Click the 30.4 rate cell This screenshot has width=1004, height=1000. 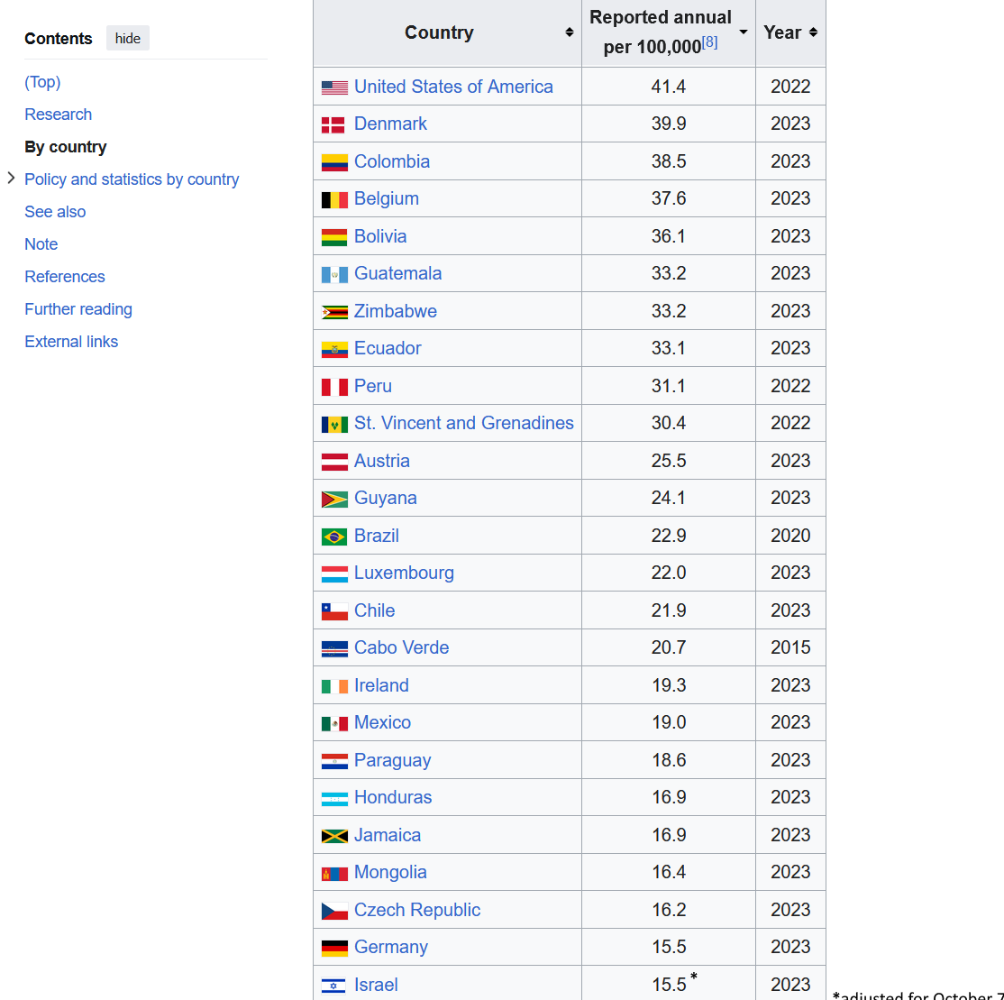(669, 423)
